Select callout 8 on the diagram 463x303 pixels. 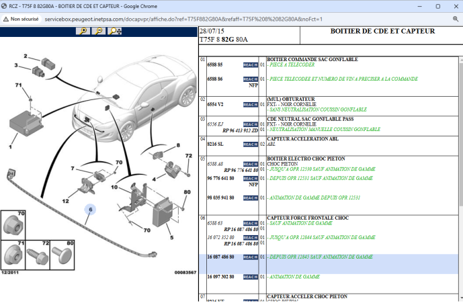click(178, 145)
